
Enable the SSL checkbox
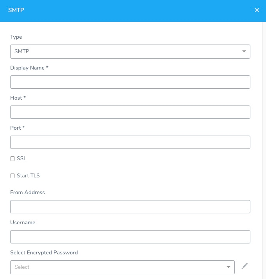pos(12,159)
